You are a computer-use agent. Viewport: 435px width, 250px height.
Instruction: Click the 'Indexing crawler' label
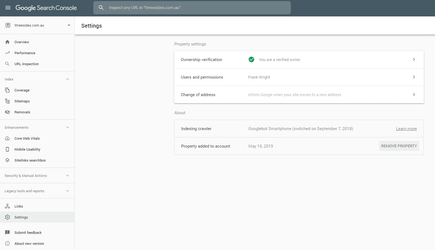coord(196,129)
